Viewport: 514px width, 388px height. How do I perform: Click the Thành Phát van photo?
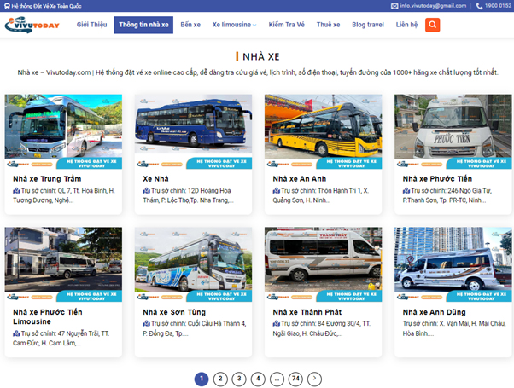pyautogui.click(x=324, y=264)
